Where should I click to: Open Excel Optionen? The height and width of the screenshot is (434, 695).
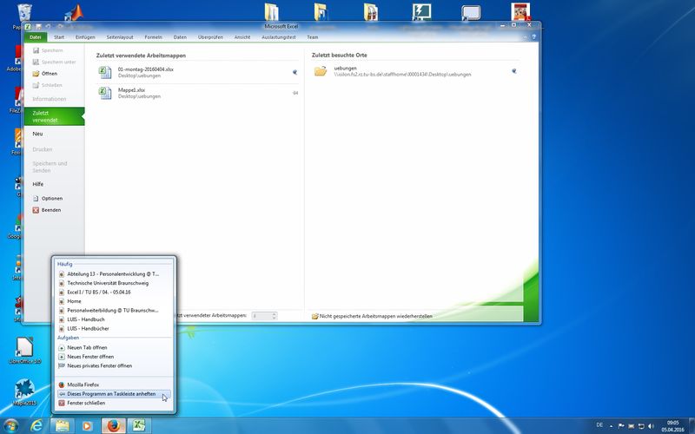pyautogui.click(x=52, y=198)
